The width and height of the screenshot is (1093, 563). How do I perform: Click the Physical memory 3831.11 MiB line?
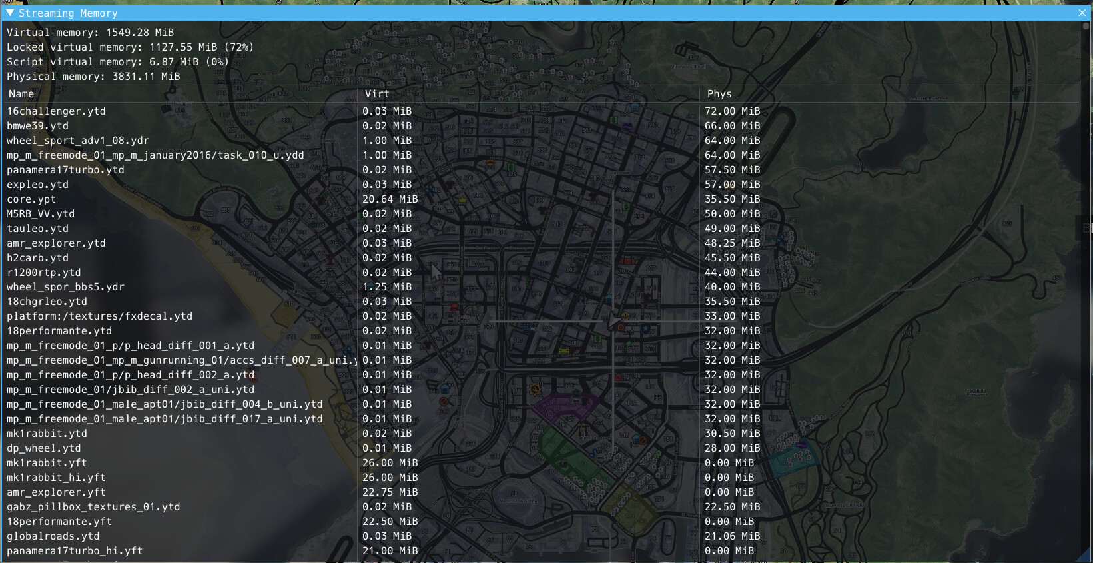(93, 77)
